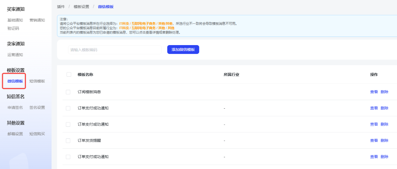Go to 邮箱设置 under 其他设置

point(15,134)
